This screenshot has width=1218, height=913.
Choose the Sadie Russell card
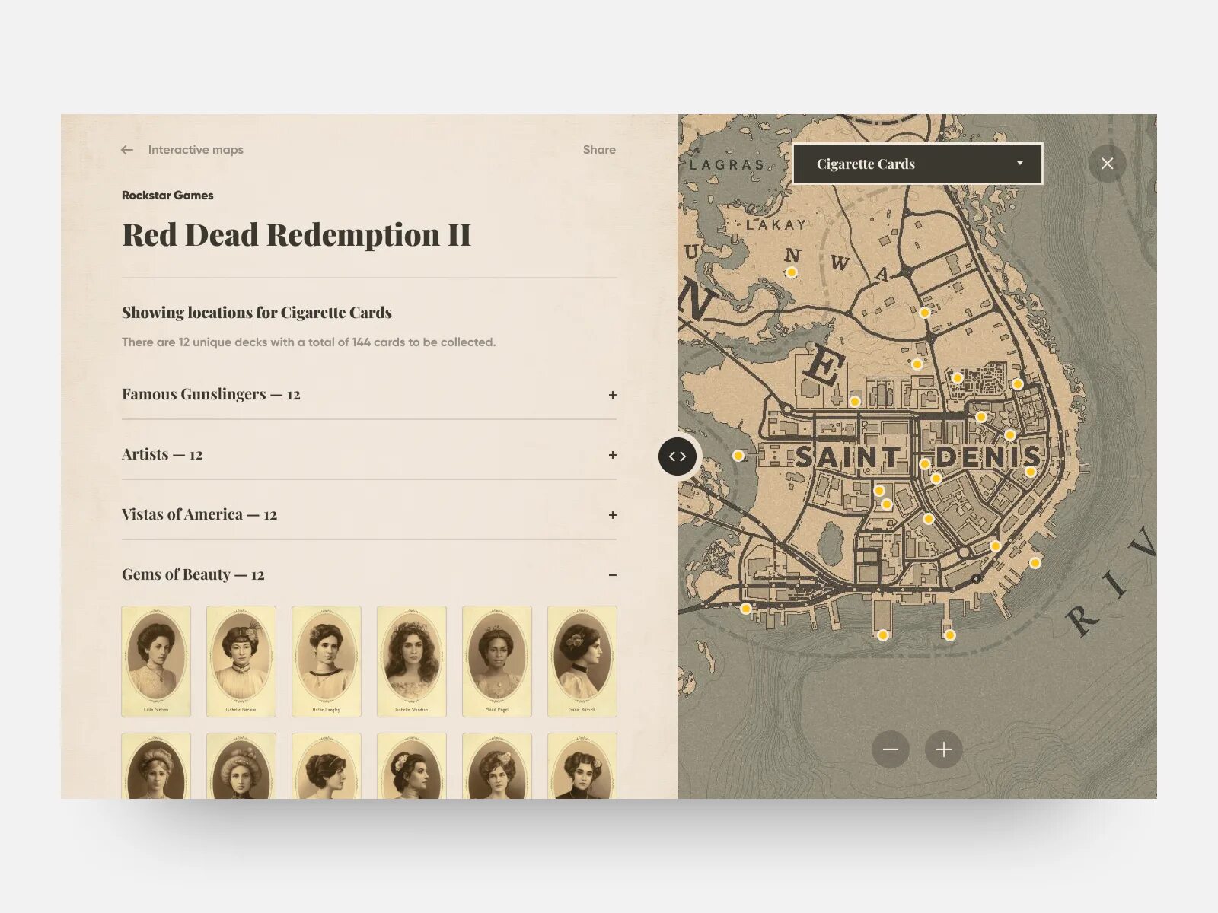[x=582, y=661]
